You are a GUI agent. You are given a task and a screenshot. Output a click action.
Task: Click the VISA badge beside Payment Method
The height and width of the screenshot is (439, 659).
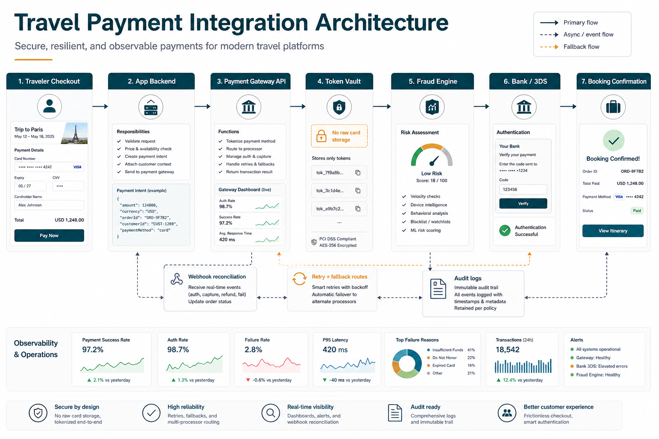point(619,197)
